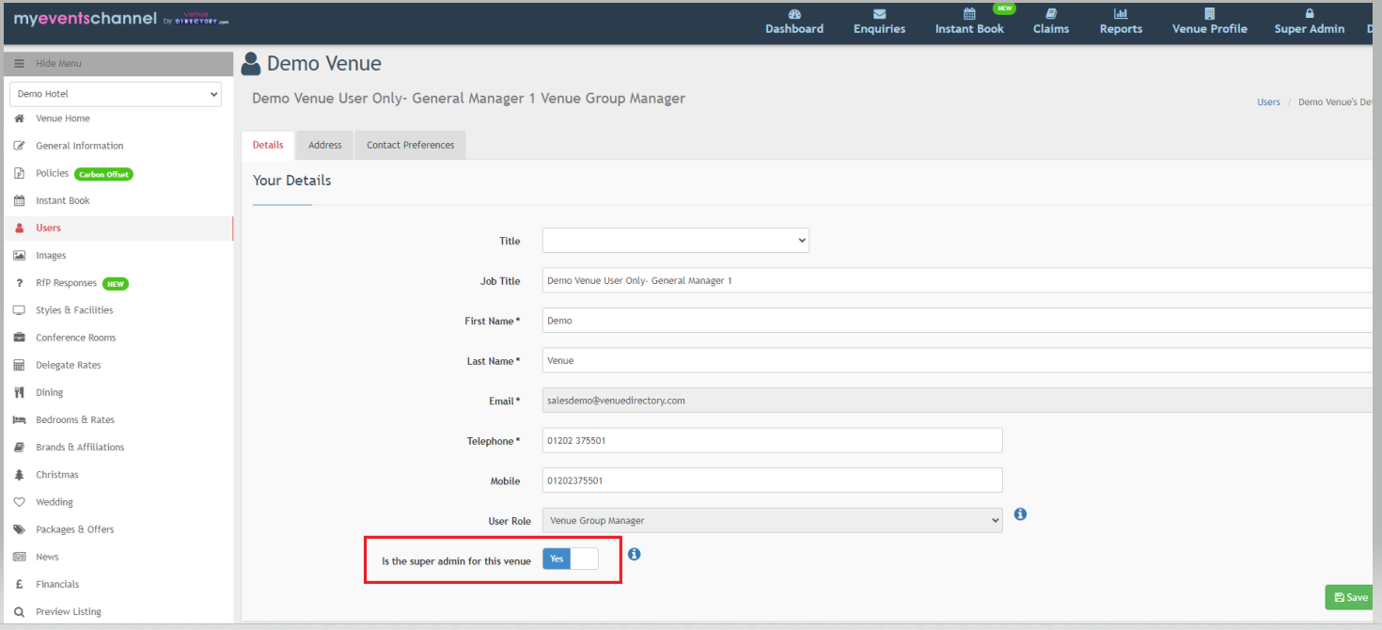Screen dimensions: 1382x630
Task: Open Reports chart icon in top bar
Action: 1121,14
